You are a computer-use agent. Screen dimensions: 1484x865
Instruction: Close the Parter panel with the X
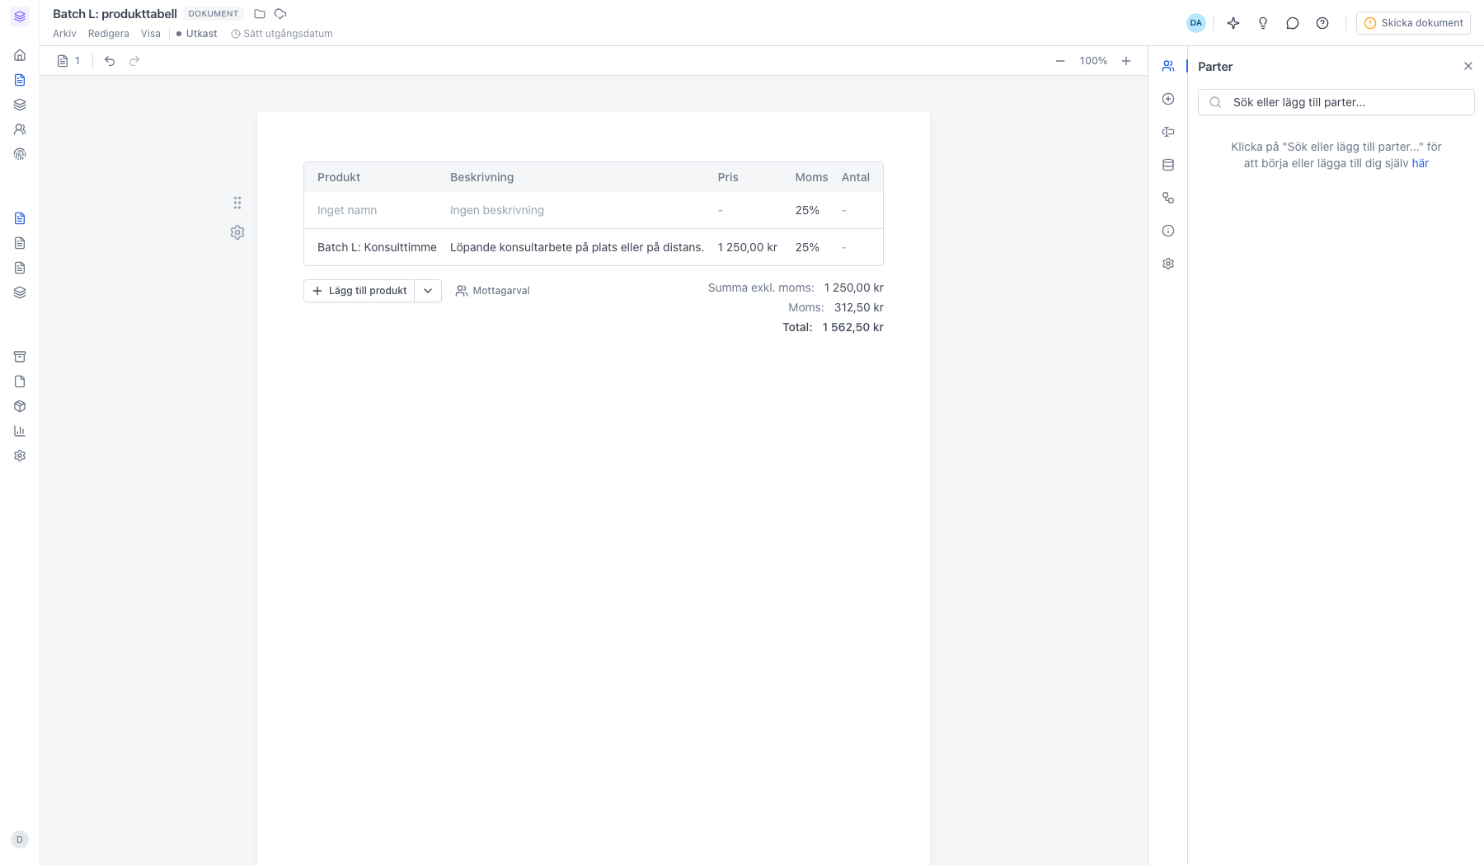point(1468,66)
